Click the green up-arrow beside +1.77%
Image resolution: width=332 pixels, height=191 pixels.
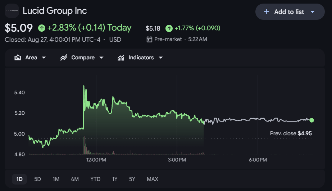169,28
